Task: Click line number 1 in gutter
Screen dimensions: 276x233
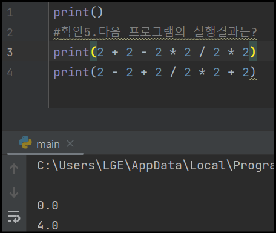Action: (10, 13)
